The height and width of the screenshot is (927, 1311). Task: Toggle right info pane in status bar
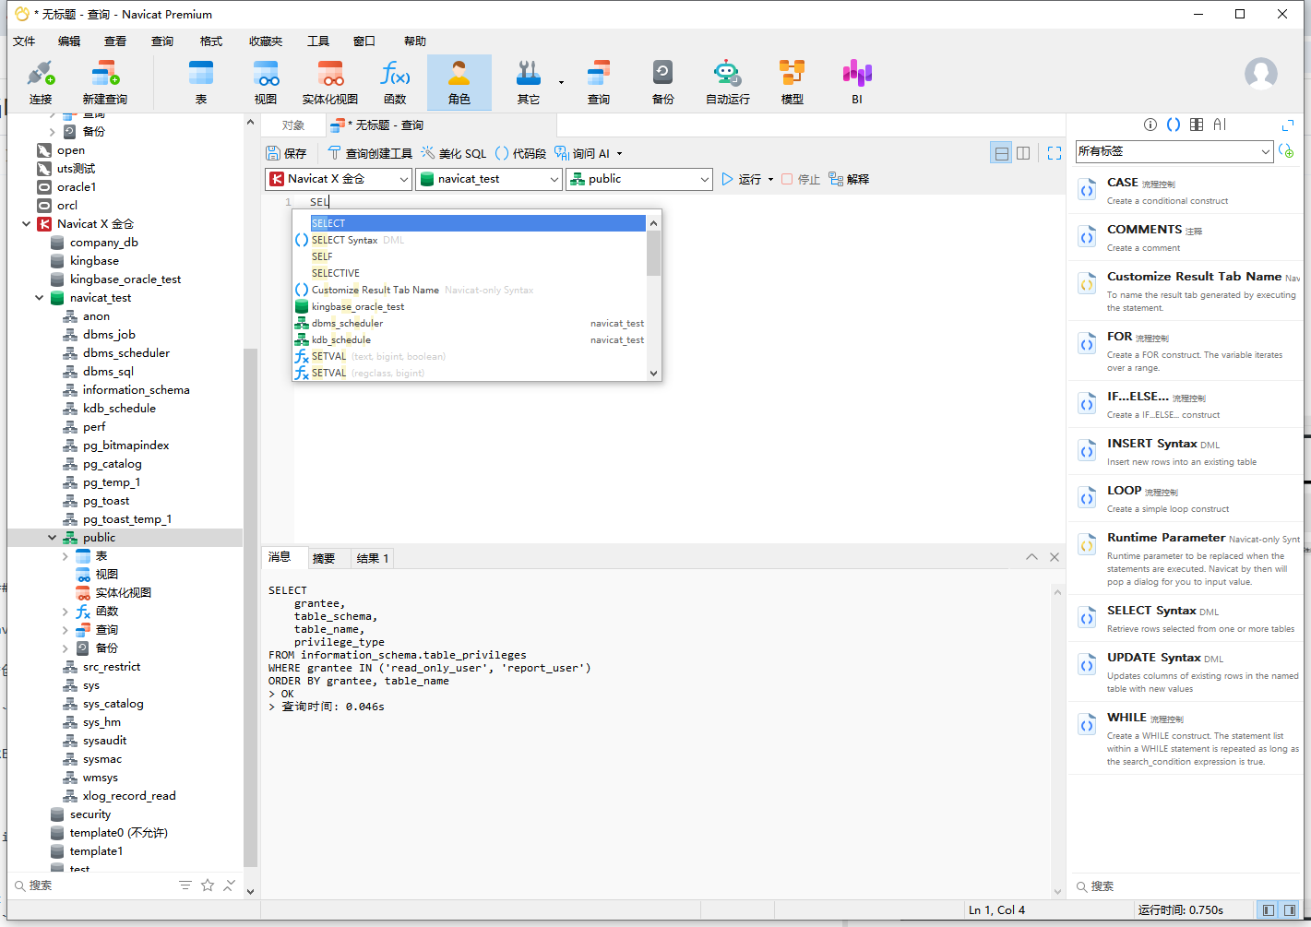point(1290,910)
